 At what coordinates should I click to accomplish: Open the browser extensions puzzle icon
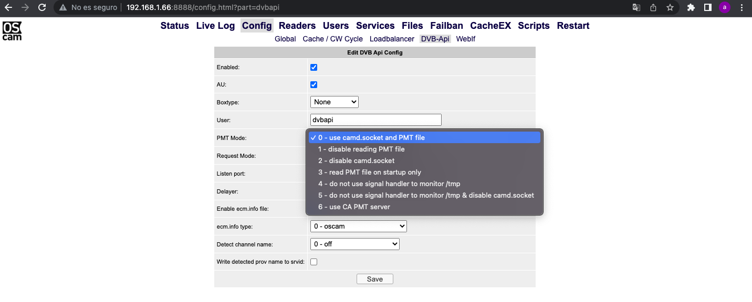(x=691, y=7)
